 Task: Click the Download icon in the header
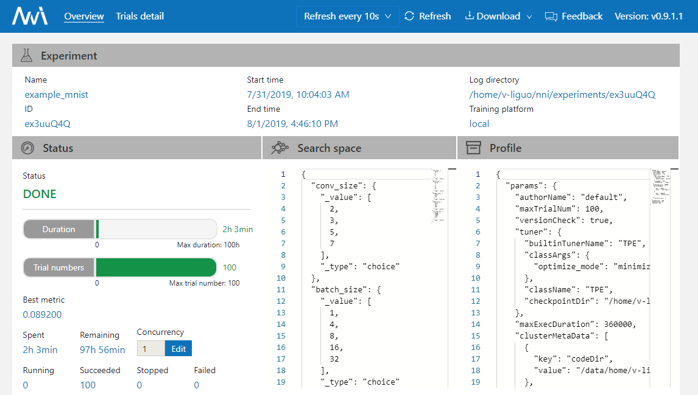pyautogui.click(x=469, y=16)
